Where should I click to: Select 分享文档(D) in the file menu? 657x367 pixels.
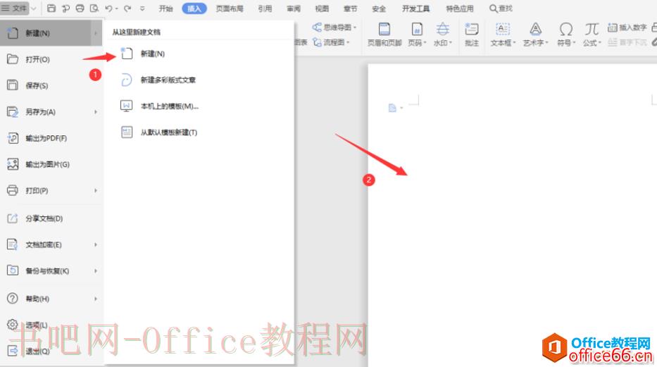pyautogui.click(x=51, y=218)
